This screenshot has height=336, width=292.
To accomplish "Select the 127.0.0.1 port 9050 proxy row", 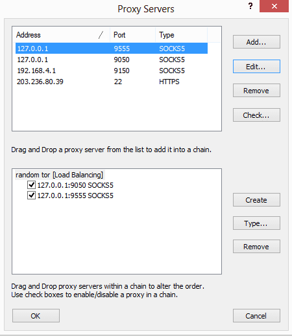I will (112, 60).
